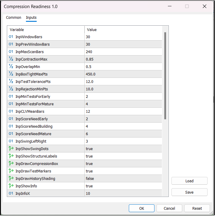The height and width of the screenshot is (216, 215).
Task: Click the vertical scrollbar thumb
Action: 165,76
